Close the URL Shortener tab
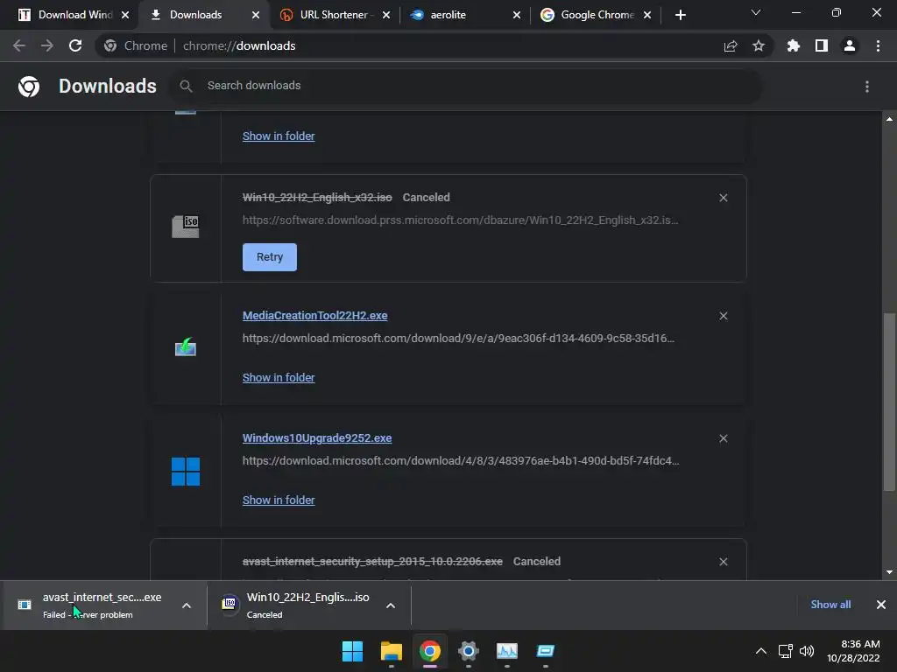This screenshot has height=672, width=897. (x=386, y=16)
